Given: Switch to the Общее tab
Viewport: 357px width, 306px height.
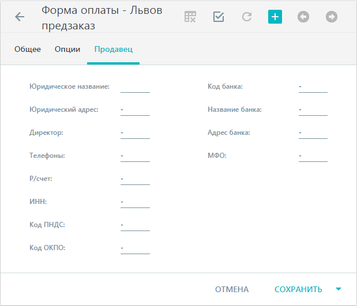Looking at the screenshot, I should coord(28,49).
